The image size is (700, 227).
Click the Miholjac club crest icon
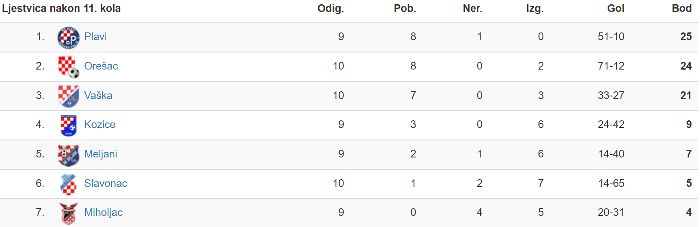click(68, 213)
